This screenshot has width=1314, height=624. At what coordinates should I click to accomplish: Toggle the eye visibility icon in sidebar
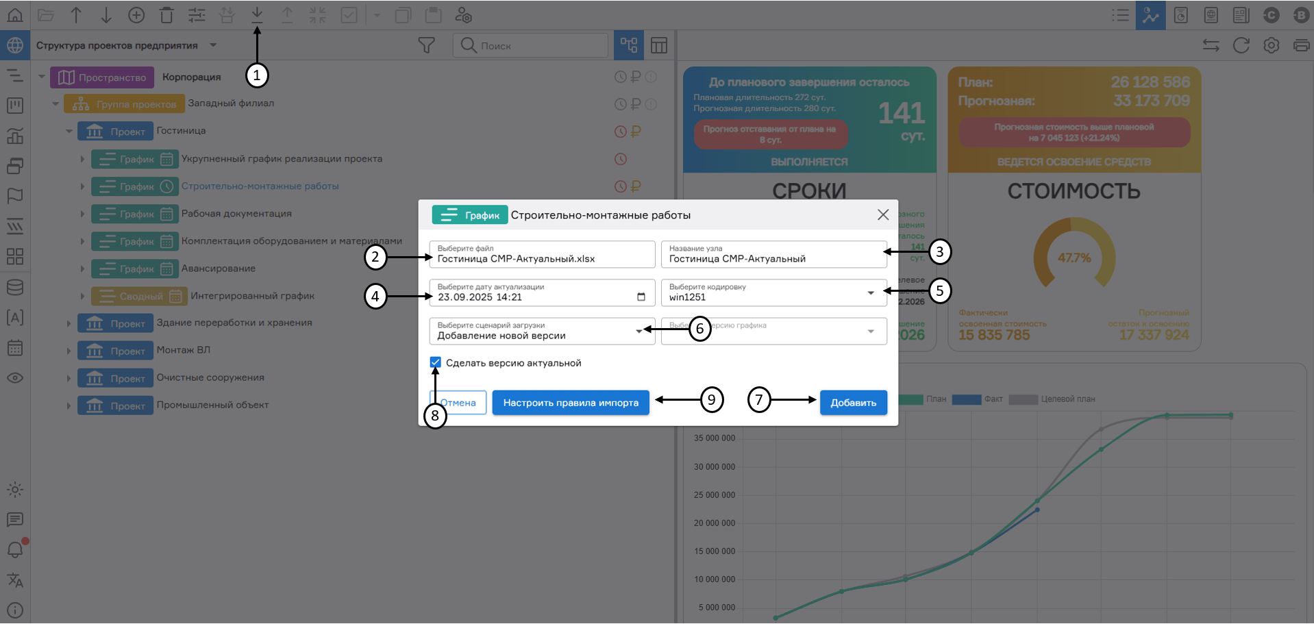[x=15, y=378]
